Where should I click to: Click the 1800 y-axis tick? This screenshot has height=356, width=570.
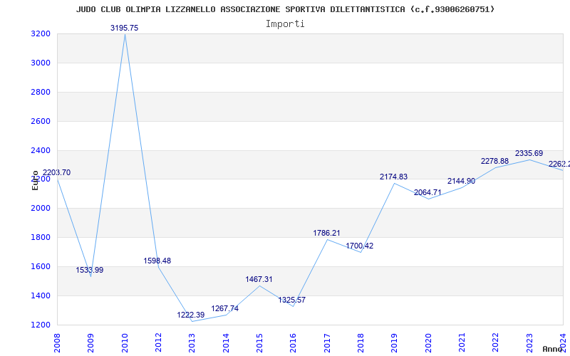click(x=41, y=237)
